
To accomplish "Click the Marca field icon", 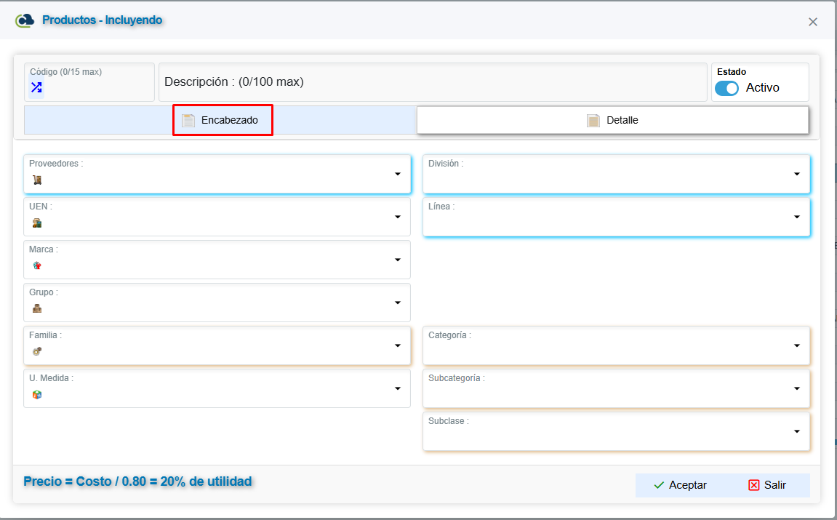I will pyautogui.click(x=37, y=265).
